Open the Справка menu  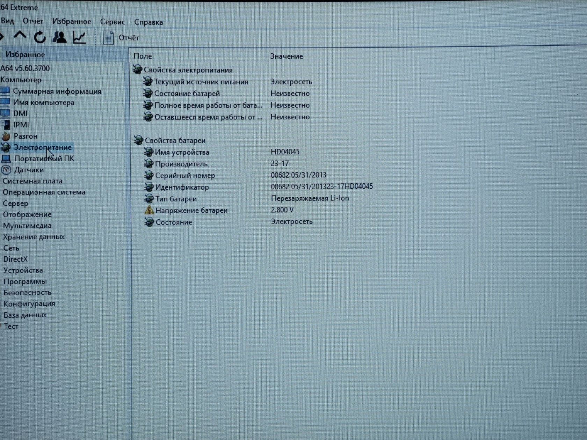point(148,22)
